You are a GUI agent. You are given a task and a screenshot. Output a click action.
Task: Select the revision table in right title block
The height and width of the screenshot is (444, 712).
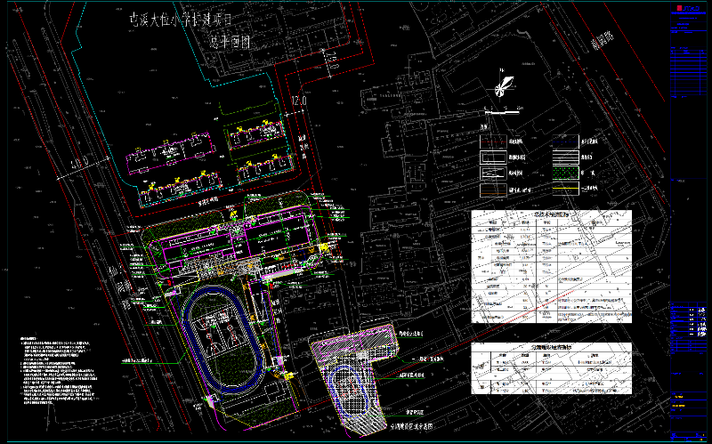pyautogui.click(x=688, y=71)
